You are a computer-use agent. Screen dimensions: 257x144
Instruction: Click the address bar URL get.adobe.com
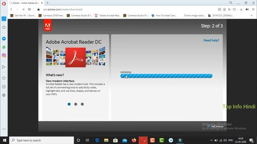tap(63, 10)
